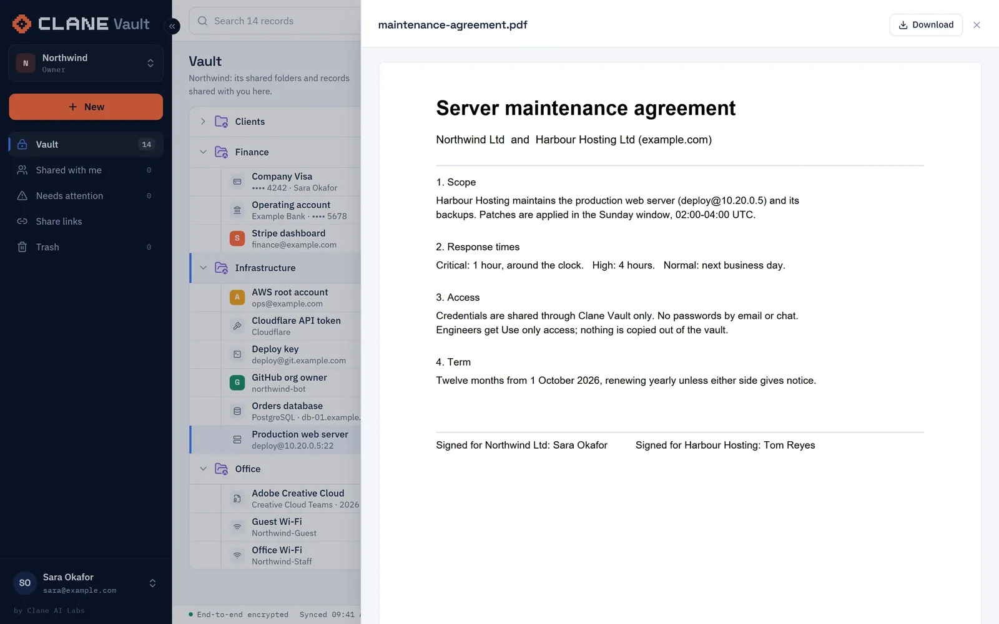Click the GitHub org owner G icon

click(237, 383)
